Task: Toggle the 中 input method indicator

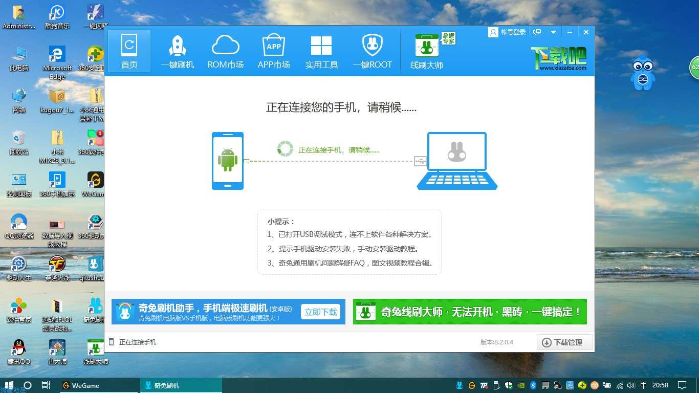Action: 643,385
